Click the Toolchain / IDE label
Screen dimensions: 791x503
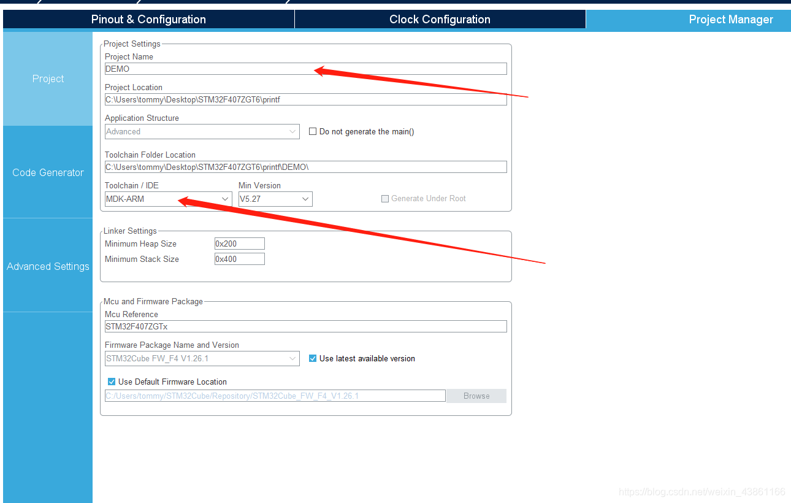tap(132, 185)
